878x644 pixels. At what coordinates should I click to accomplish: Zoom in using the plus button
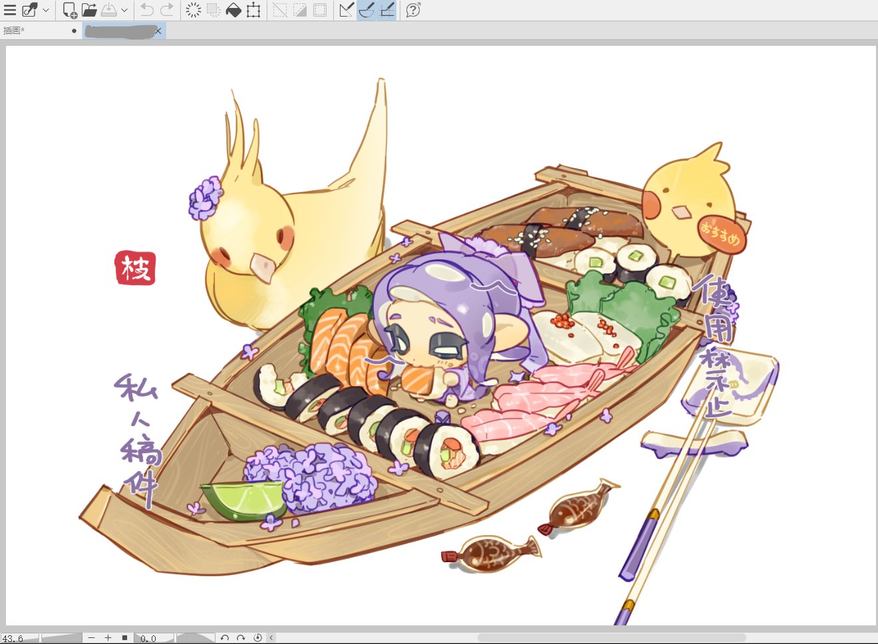(x=108, y=638)
